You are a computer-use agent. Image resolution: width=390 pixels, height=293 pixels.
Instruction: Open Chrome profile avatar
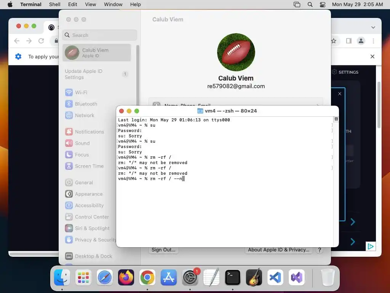click(361, 41)
